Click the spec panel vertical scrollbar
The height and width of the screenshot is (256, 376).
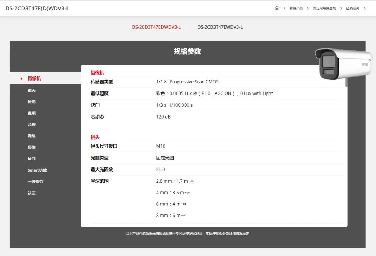[346, 83]
